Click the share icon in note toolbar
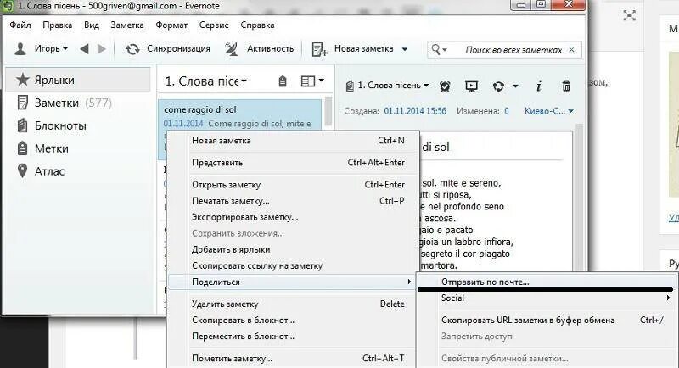 point(498,86)
